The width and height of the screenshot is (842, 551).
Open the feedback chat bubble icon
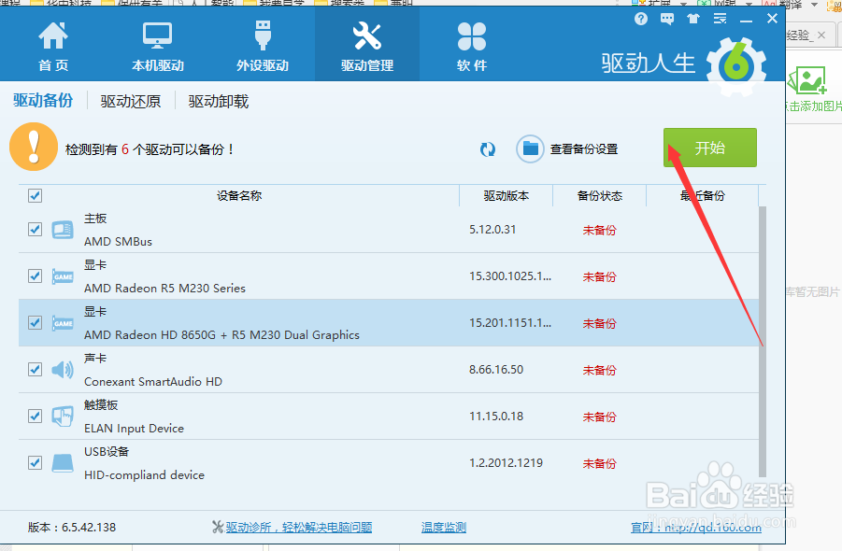click(x=667, y=20)
